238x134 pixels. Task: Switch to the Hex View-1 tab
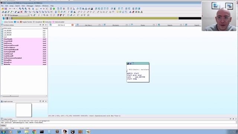click(x=89, y=25)
